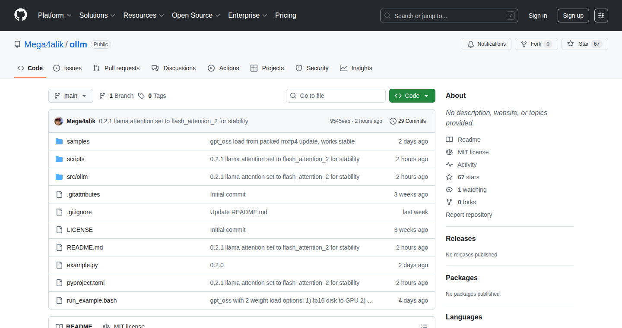Star the ollm repository

tap(584, 44)
